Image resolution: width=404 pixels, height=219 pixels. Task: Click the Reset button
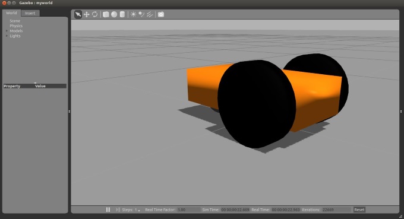click(x=359, y=210)
